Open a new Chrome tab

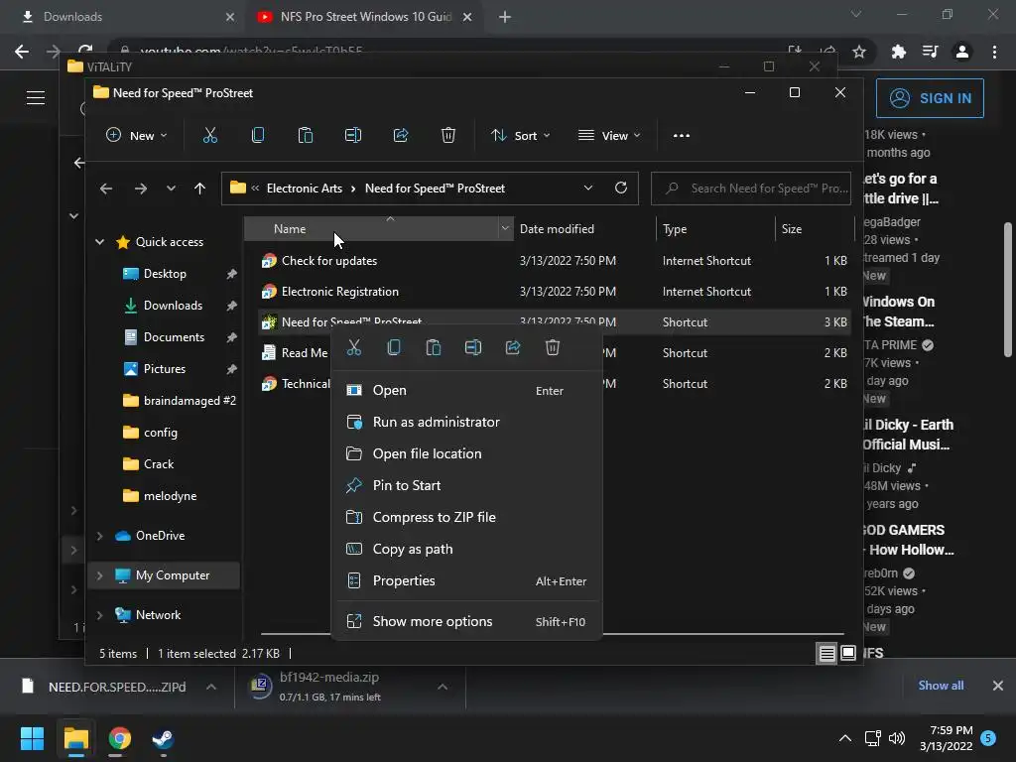(505, 17)
